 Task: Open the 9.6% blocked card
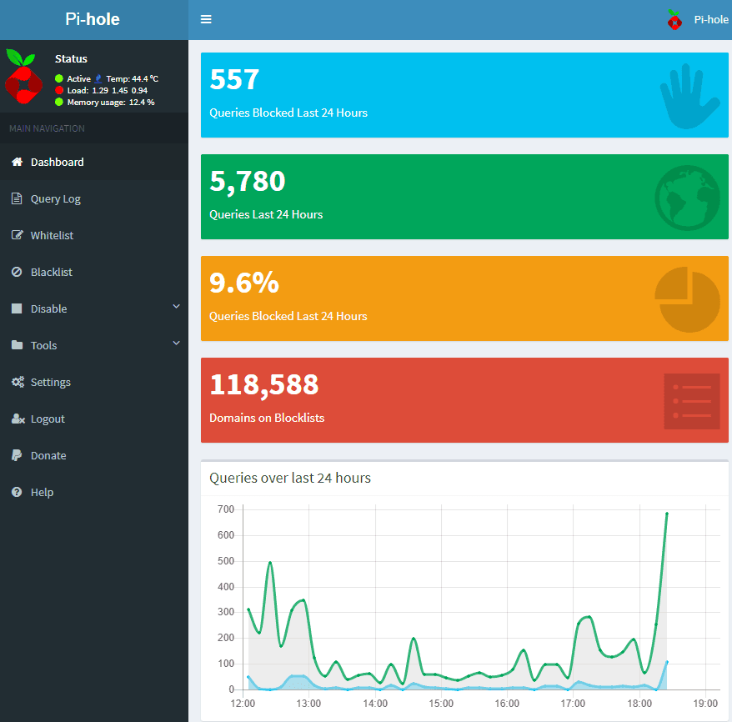464,298
